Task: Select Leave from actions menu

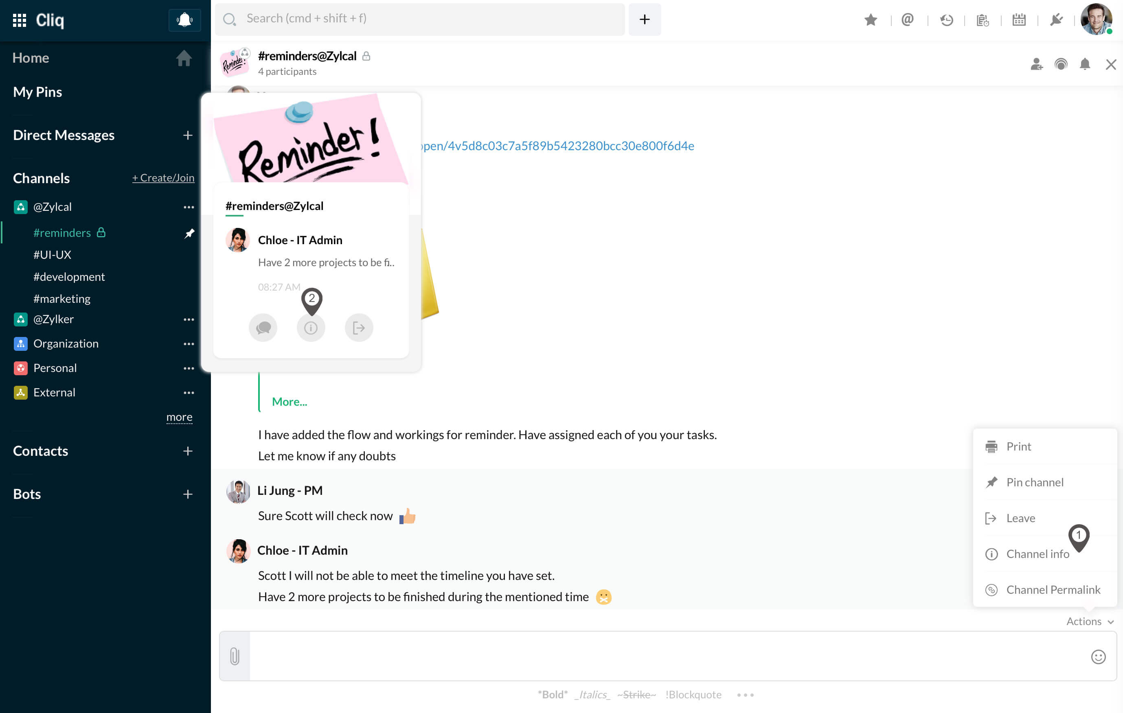Action: point(1045,518)
